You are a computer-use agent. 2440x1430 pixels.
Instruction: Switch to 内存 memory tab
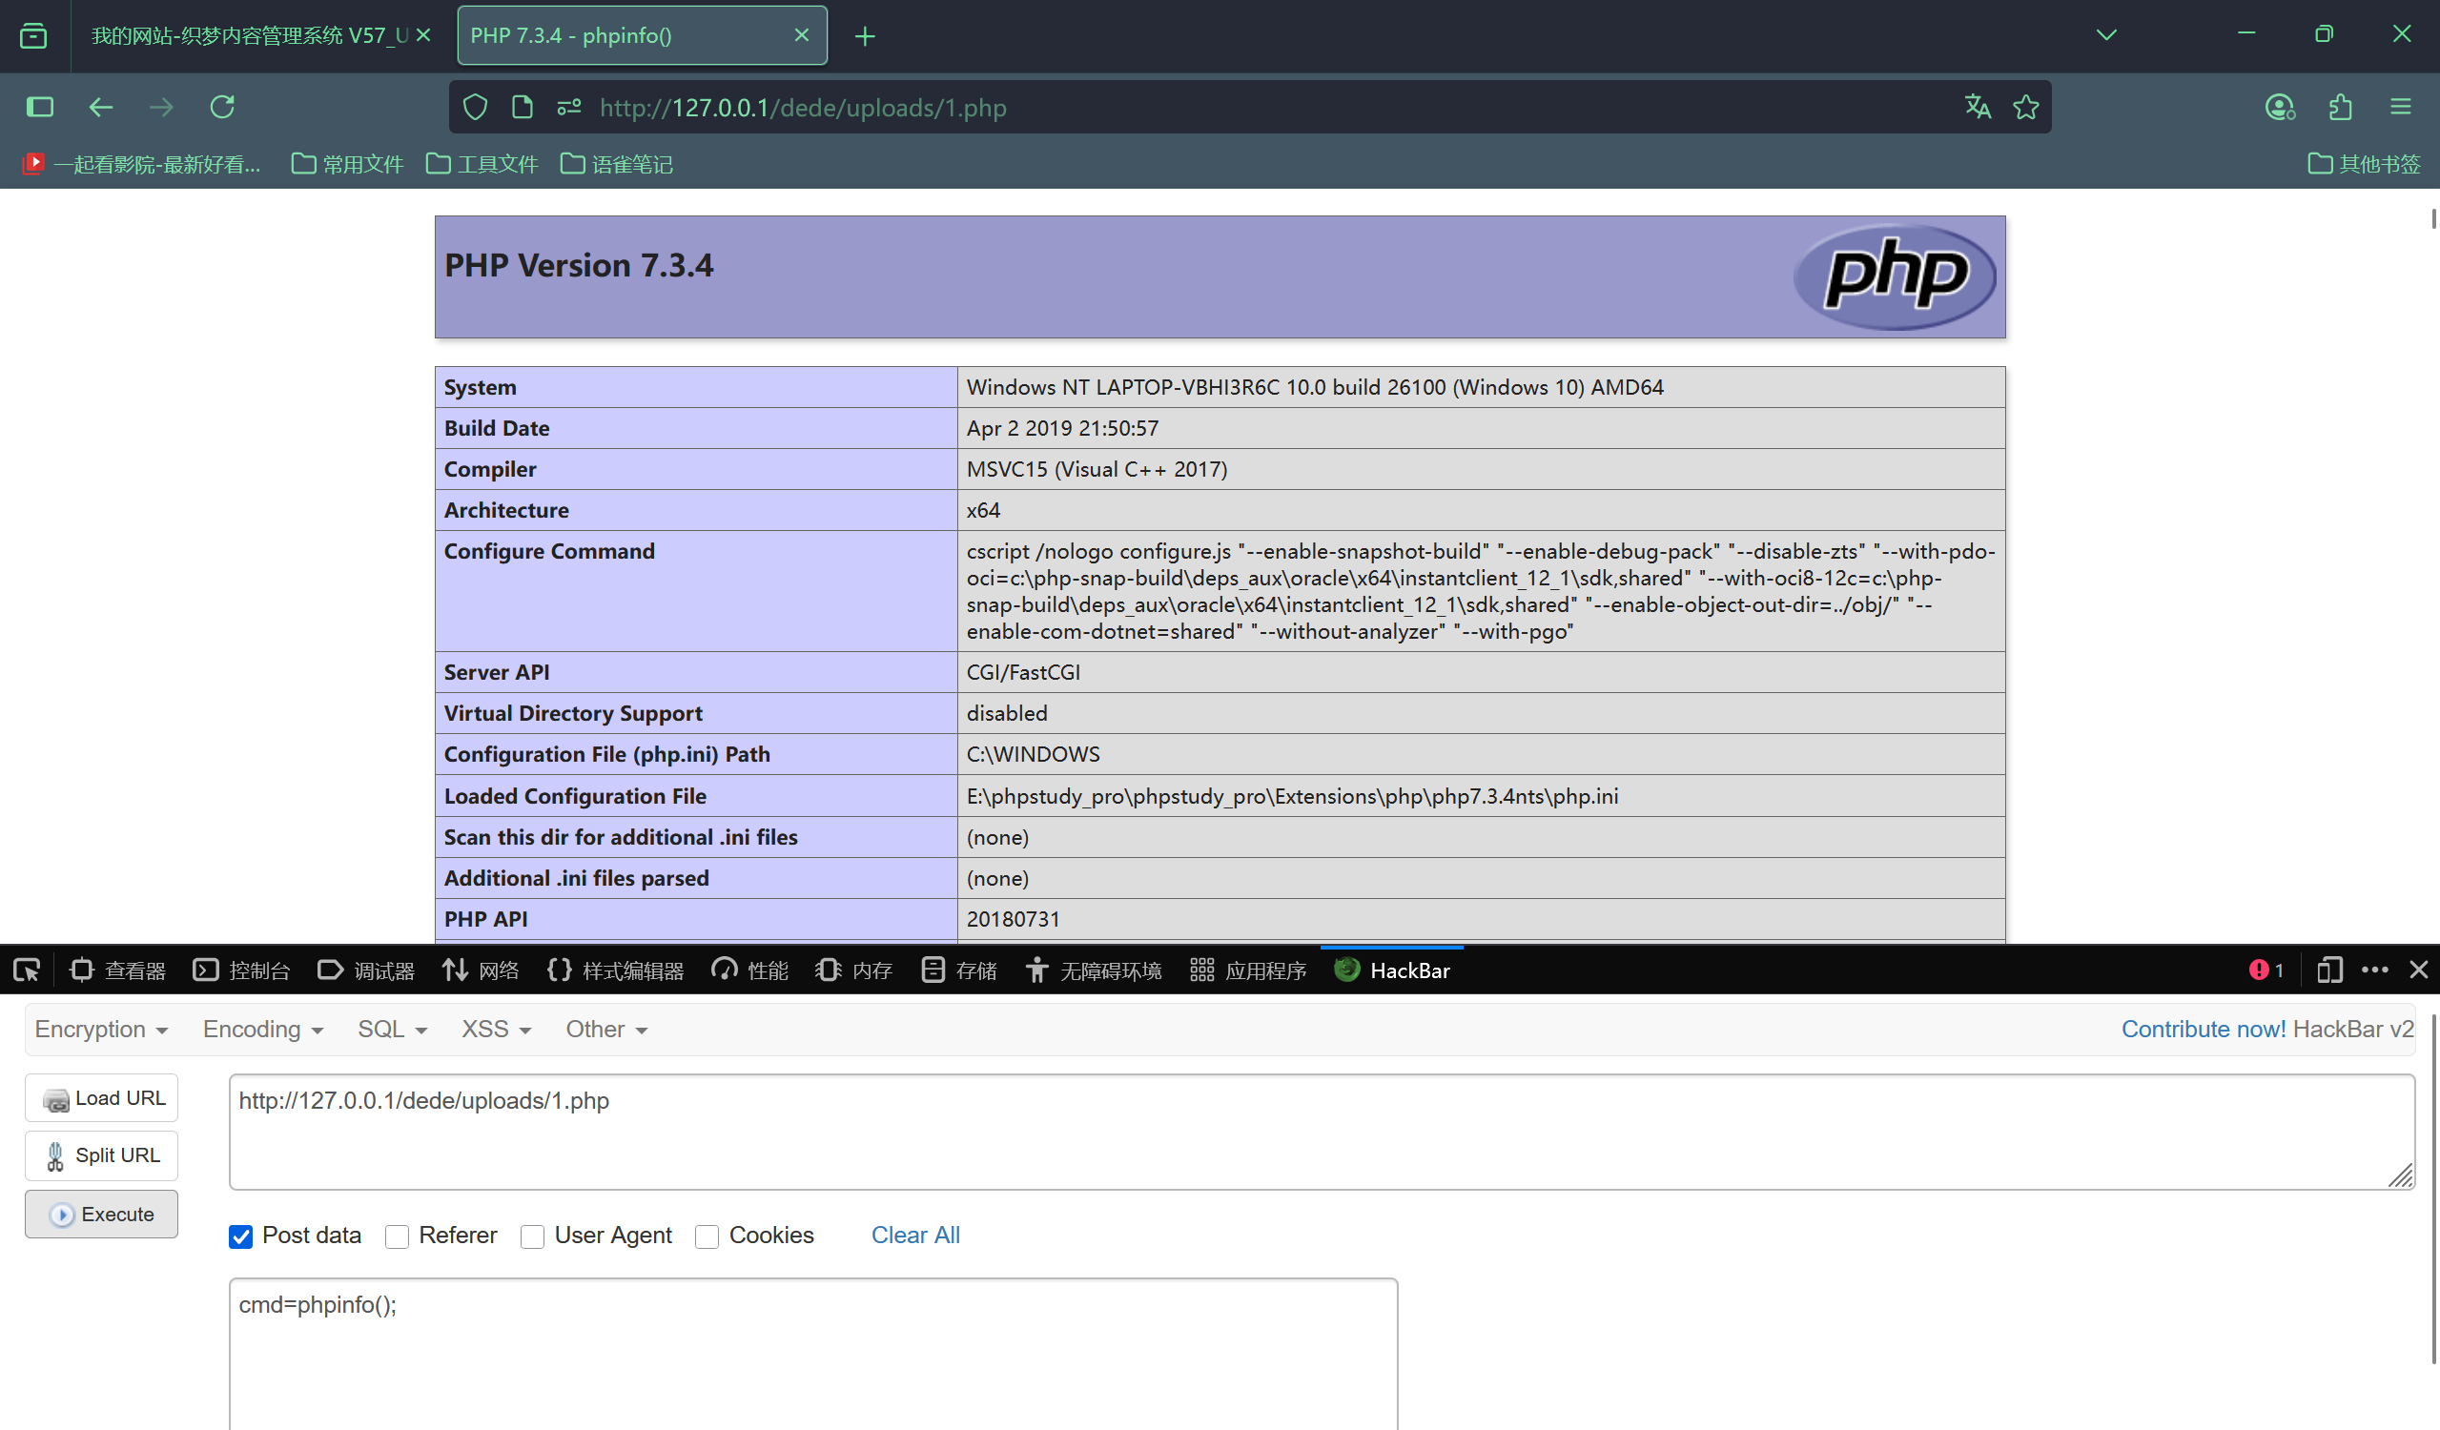tap(854, 970)
